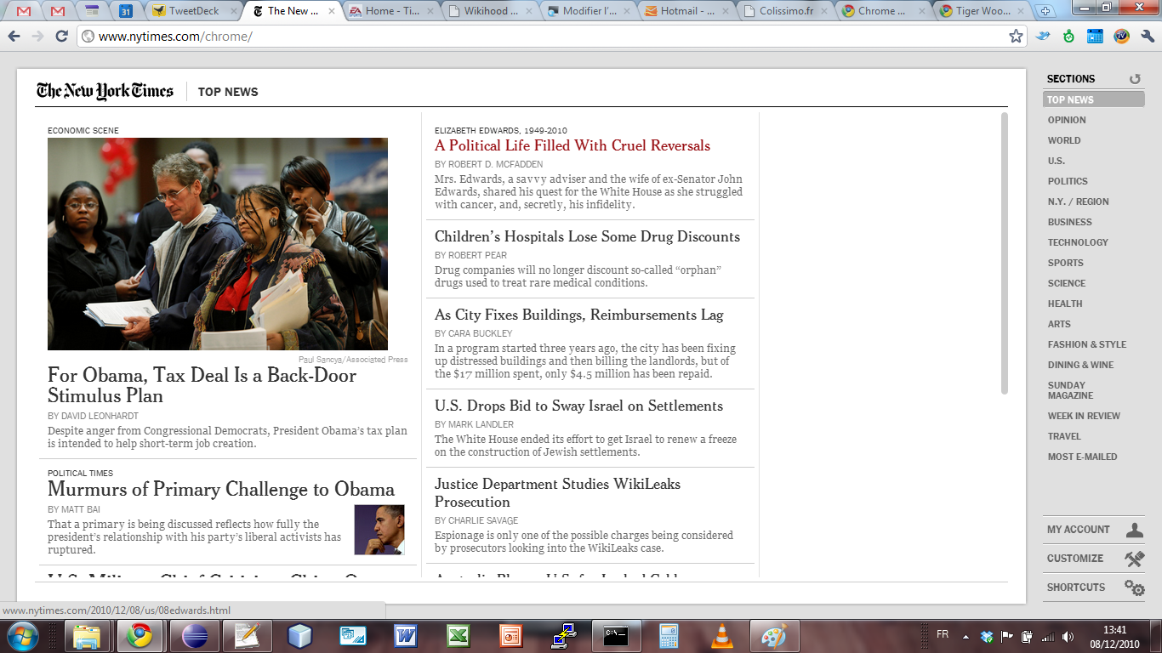Bookmark this page with the star icon

click(x=1016, y=37)
